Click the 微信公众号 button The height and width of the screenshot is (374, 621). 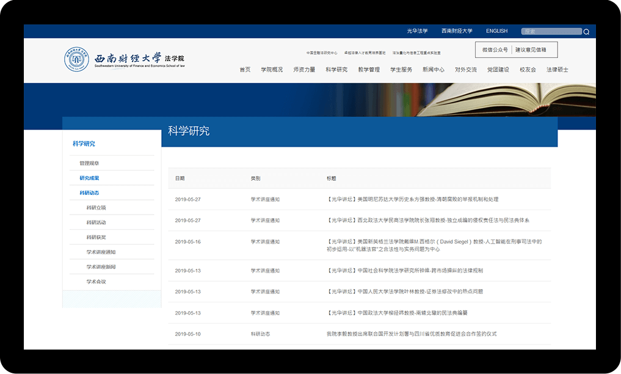(x=495, y=50)
